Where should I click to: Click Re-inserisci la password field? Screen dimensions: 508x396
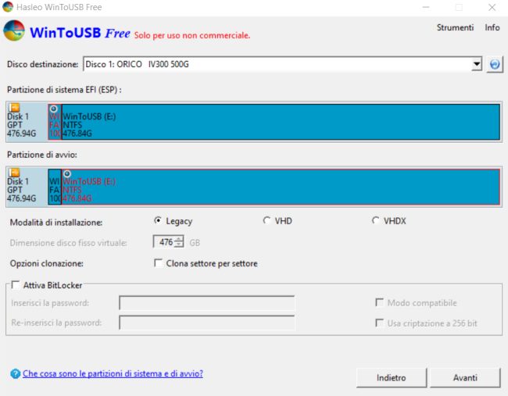click(x=206, y=323)
